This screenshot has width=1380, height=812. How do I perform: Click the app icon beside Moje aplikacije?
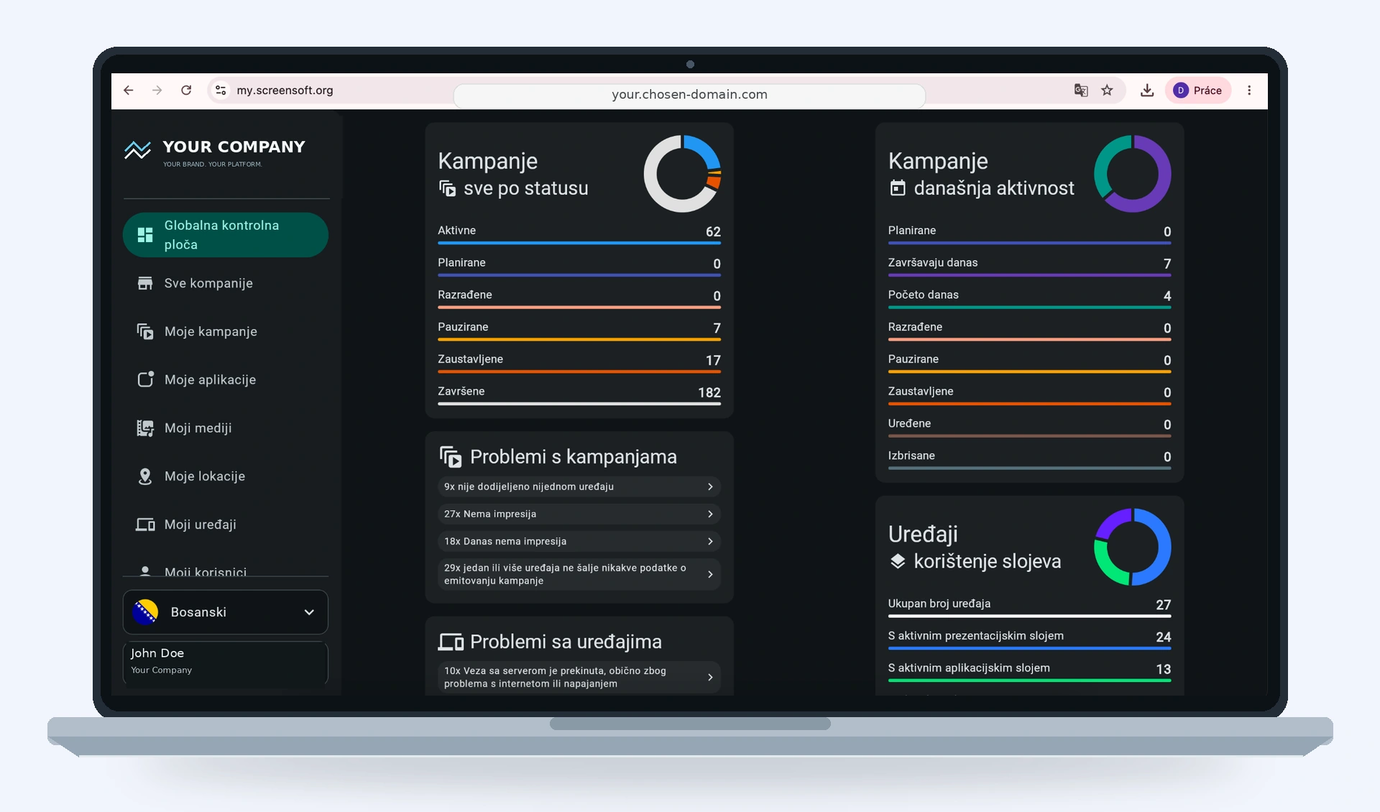145,379
